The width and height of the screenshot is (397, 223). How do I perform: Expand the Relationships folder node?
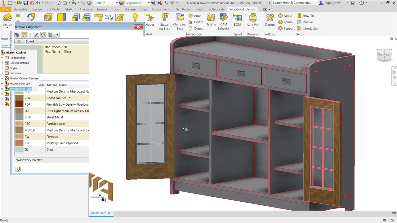coord(2,58)
